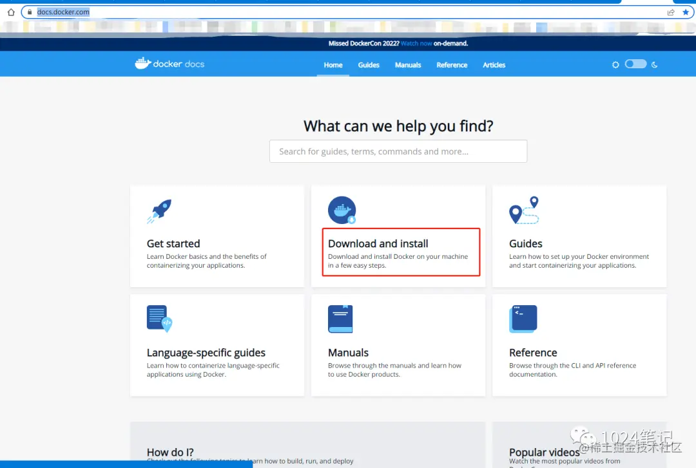Click the Language-specific guides document icon
The image size is (696, 468).
pyautogui.click(x=159, y=319)
